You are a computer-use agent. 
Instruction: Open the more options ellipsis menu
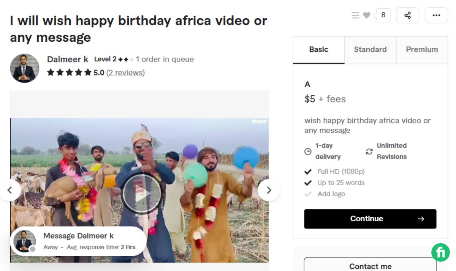(436, 15)
